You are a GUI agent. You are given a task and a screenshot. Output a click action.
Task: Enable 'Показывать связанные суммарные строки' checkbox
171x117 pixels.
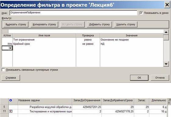(x=3, y=70)
